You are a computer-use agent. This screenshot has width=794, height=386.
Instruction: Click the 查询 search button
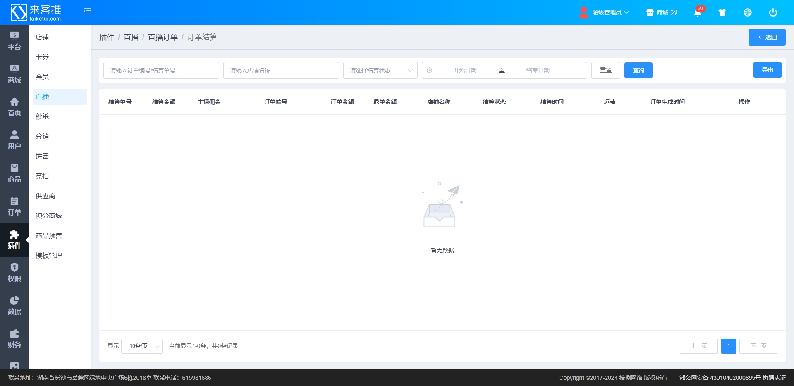[x=638, y=70]
